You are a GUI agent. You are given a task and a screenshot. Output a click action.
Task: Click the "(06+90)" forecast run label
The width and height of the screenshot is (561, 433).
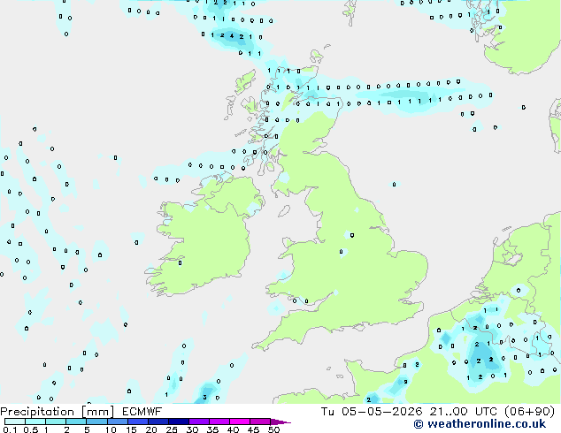click(x=529, y=412)
